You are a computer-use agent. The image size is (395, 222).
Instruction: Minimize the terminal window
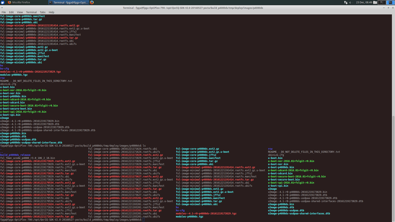(384, 8)
